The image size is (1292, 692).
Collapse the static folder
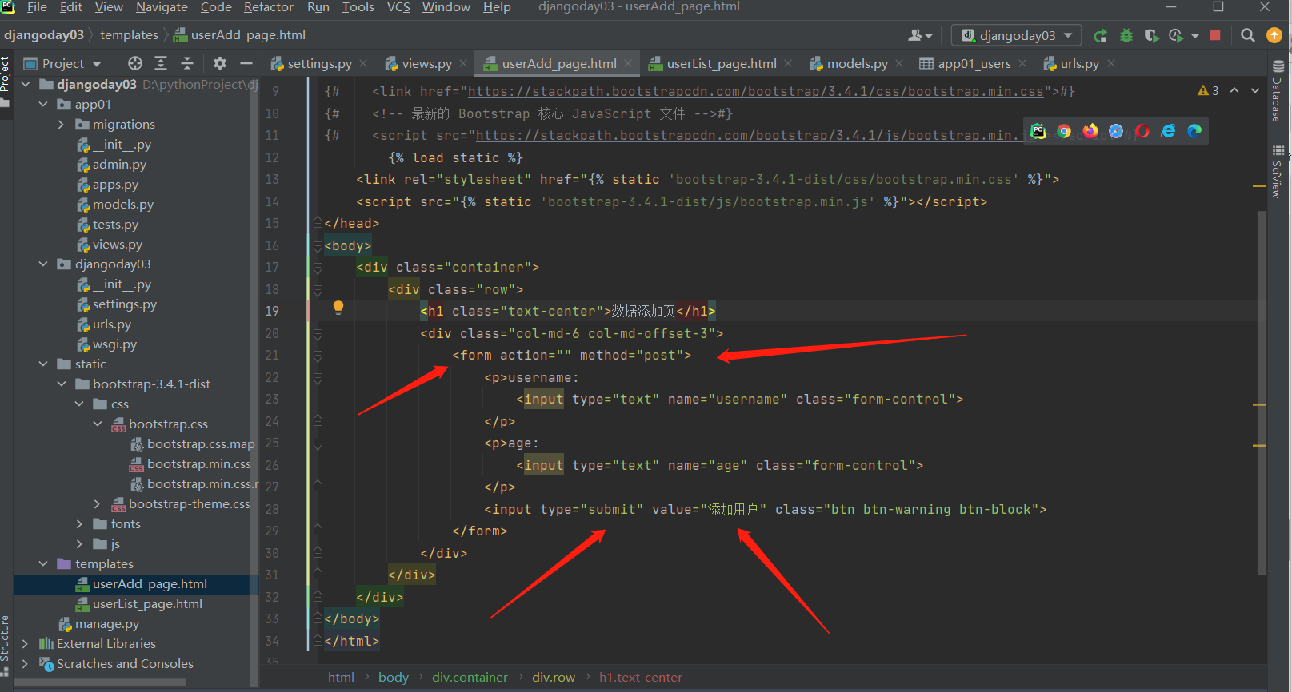click(x=43, y=364)
